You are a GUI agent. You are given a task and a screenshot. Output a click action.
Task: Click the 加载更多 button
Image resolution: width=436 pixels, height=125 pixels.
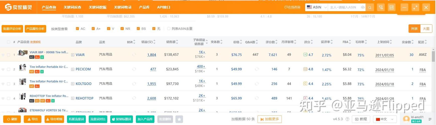click(270, 119)
